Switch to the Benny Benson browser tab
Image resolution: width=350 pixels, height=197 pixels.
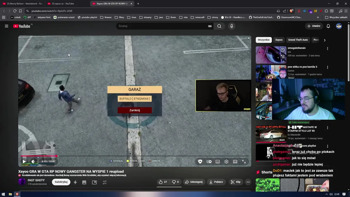[23, 4]
